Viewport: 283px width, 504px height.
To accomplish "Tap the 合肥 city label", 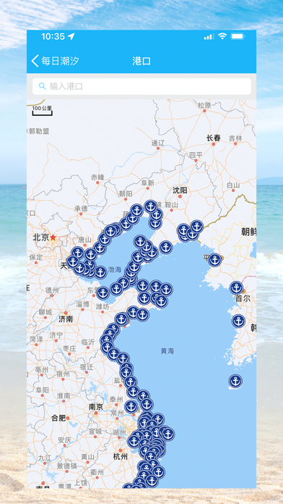I will (x=58, y=418).
